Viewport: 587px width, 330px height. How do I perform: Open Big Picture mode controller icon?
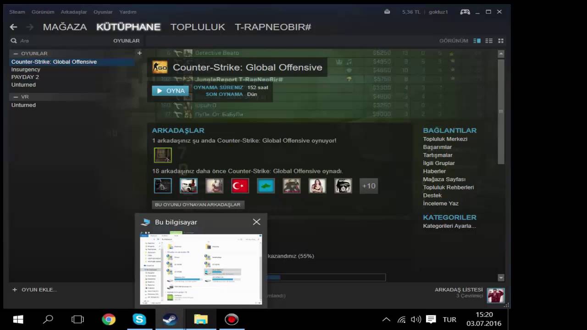click(465, 11)
